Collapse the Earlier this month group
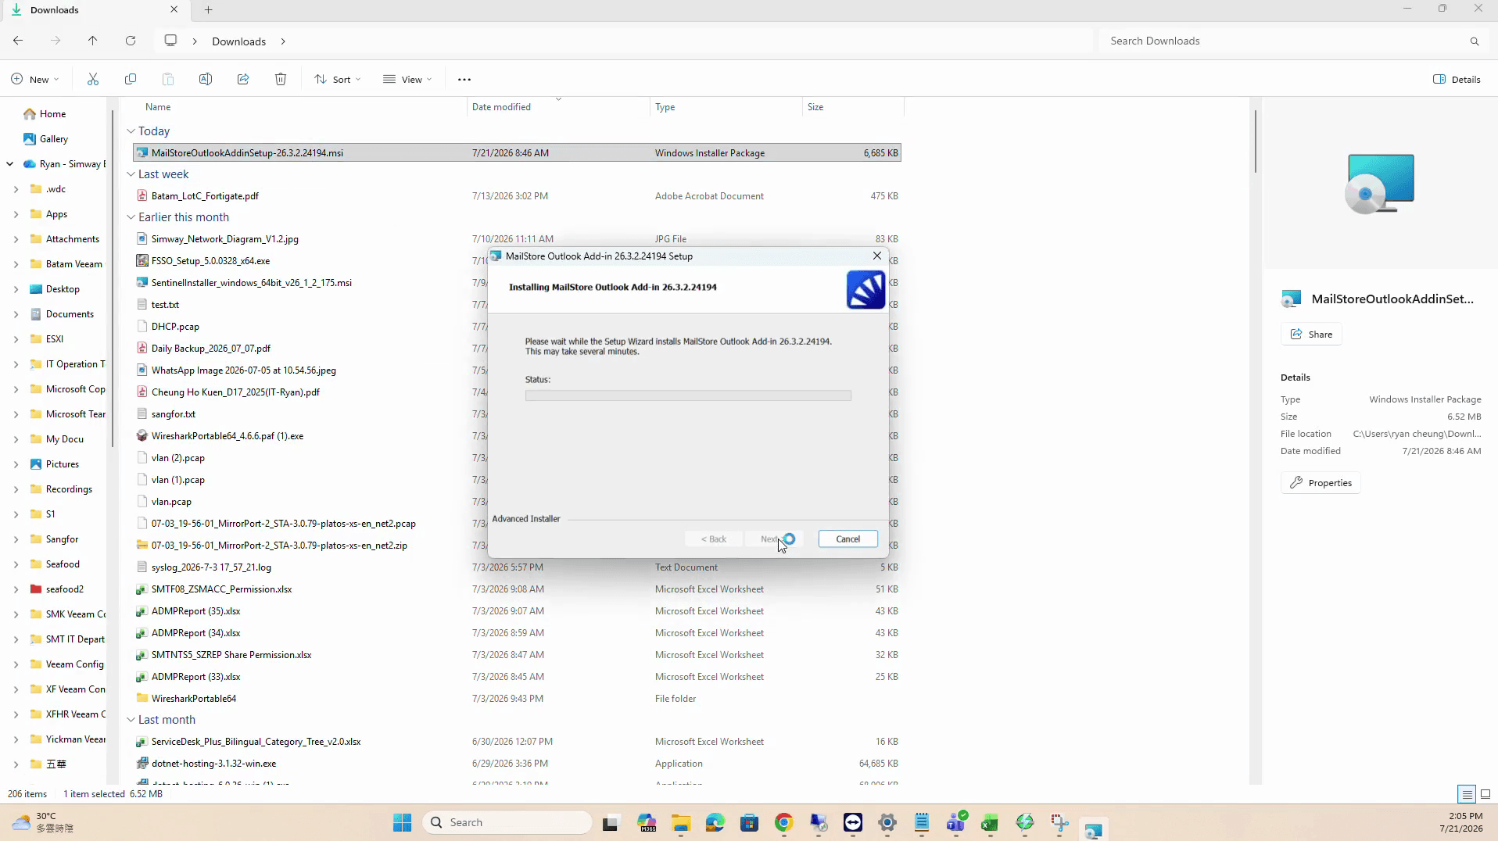1498x841 pixels. point(131,217)
